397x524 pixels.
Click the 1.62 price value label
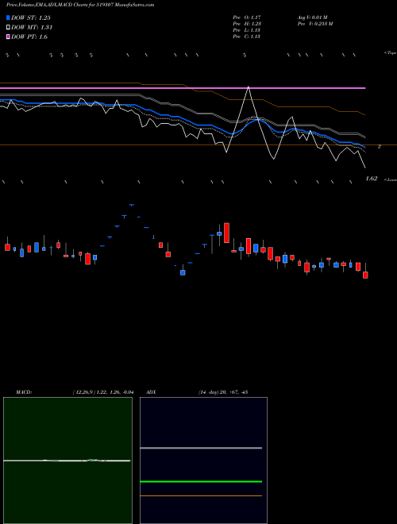point(372,179)
